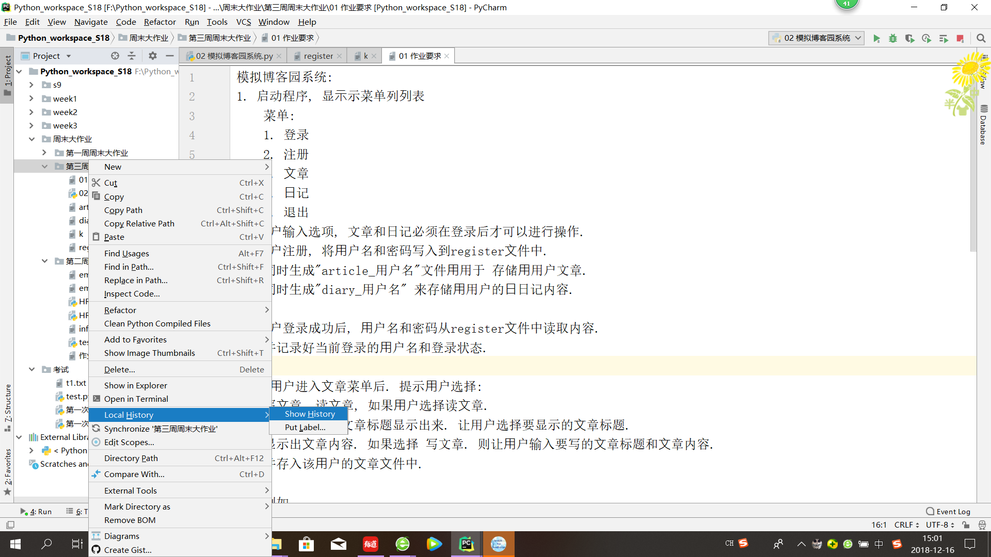Run with Coverage shield icon
This screenshot has width=991, height=557.
click(x=909, y=38)
